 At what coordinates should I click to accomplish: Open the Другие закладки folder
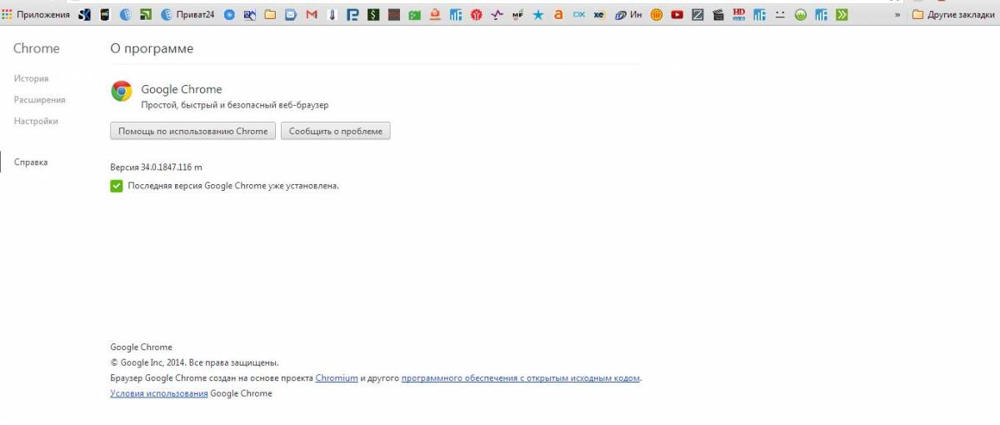[953, 14]
